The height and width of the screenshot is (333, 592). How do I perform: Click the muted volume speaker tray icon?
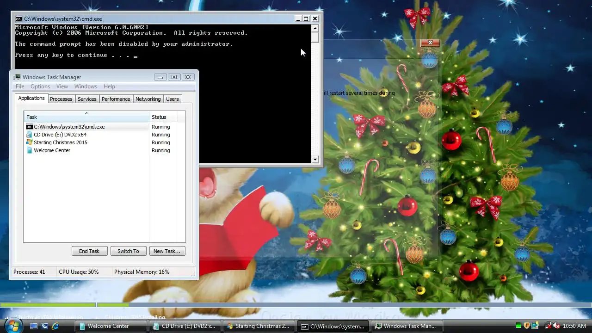(556, 326)
